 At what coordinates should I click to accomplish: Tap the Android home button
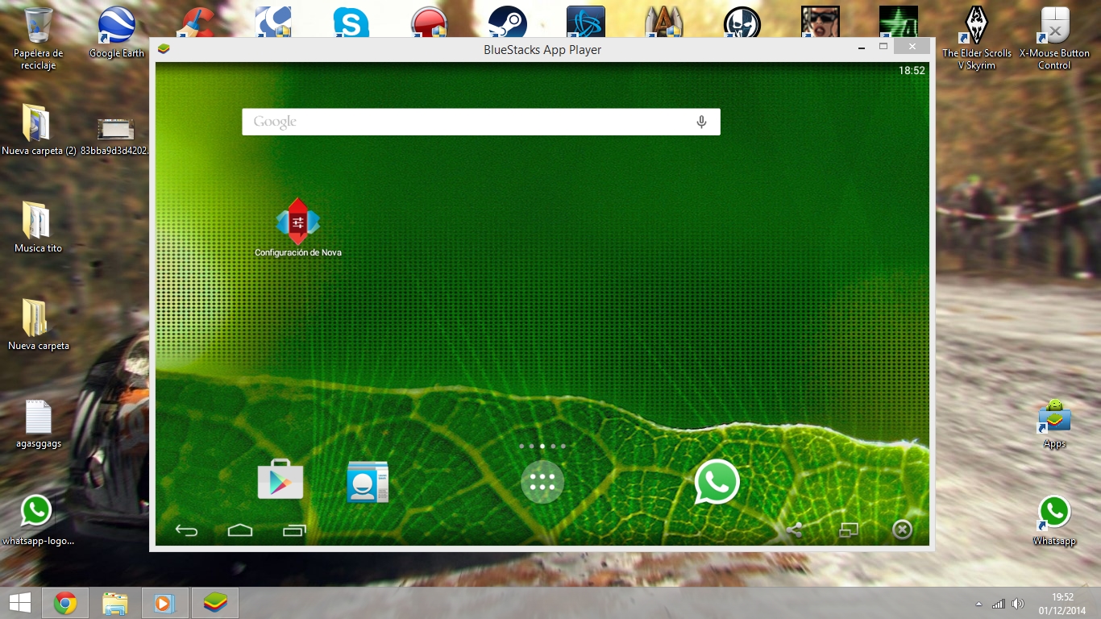coord(240,530)
